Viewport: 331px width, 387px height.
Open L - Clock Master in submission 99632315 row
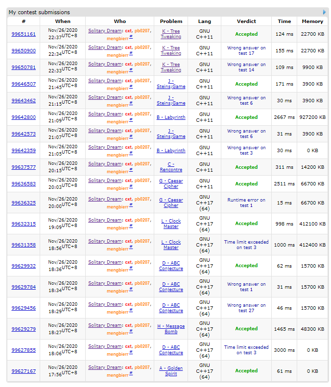pyautogui.click(x=171, y=224)
